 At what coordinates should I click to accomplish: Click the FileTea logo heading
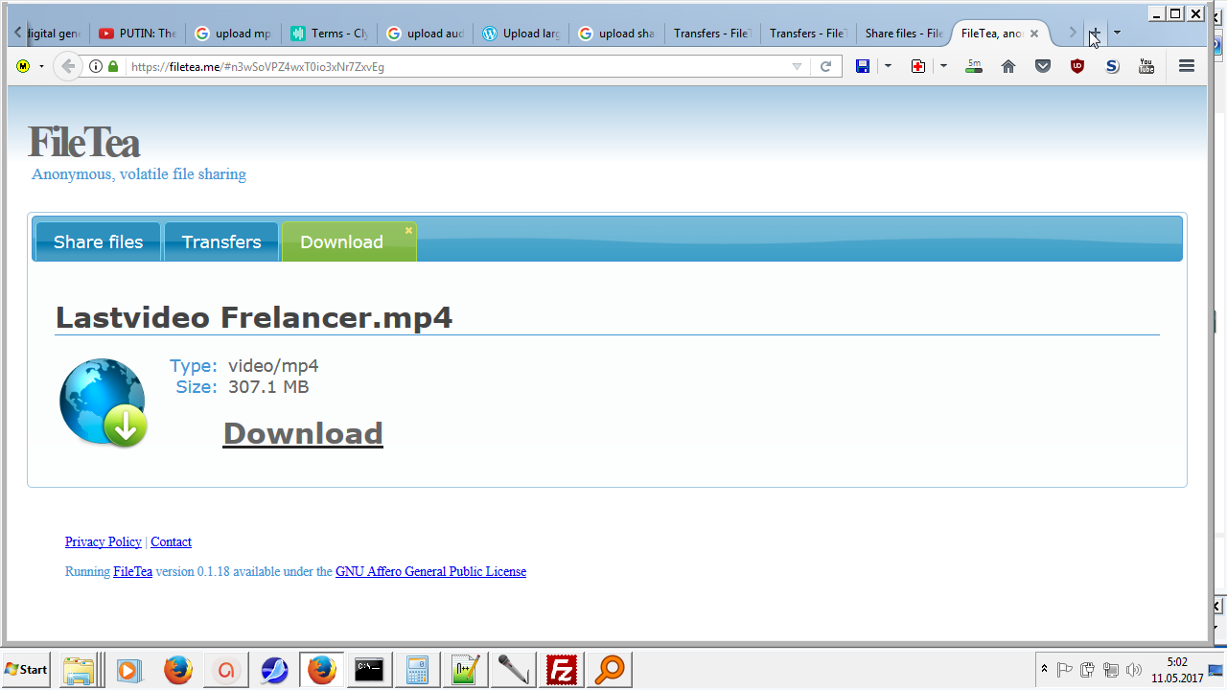(84, 143)
